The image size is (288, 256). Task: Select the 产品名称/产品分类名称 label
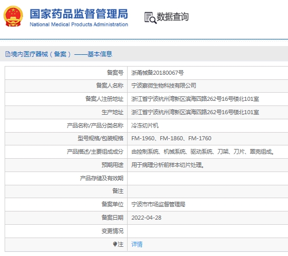tap(95, 125)
